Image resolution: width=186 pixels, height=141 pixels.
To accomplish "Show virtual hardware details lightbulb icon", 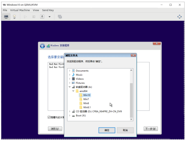I will click(x=14, y=17).
